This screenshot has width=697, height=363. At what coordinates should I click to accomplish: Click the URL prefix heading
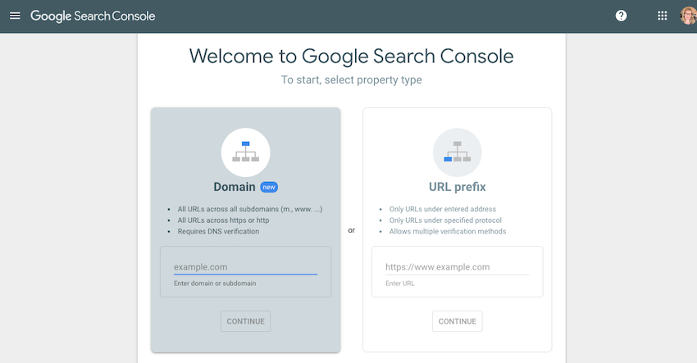pos(458,187)
